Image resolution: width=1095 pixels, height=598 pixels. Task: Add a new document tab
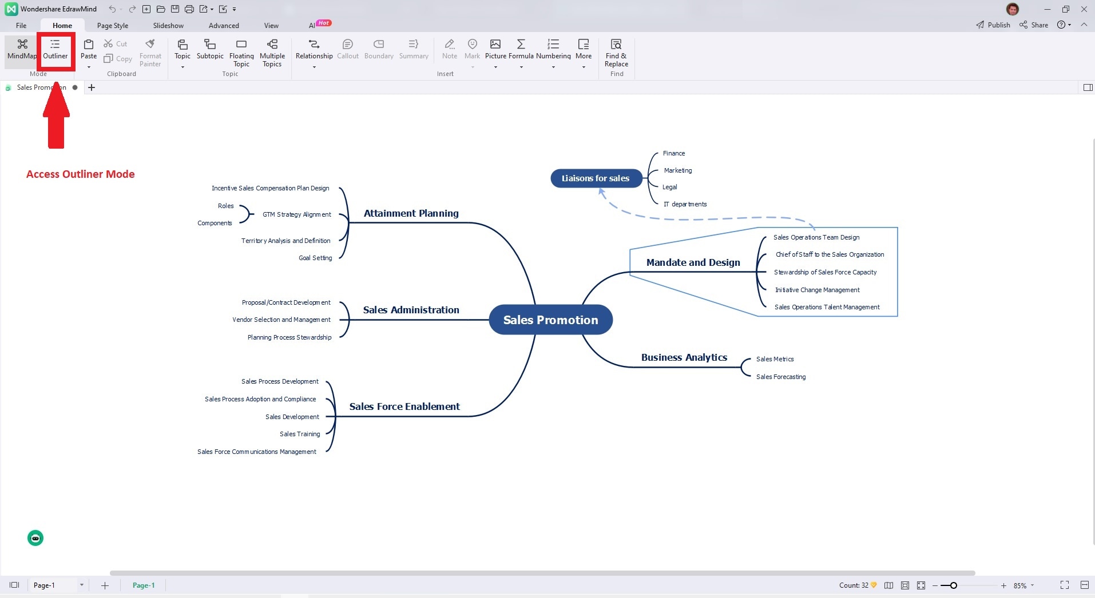click(92, 87)
